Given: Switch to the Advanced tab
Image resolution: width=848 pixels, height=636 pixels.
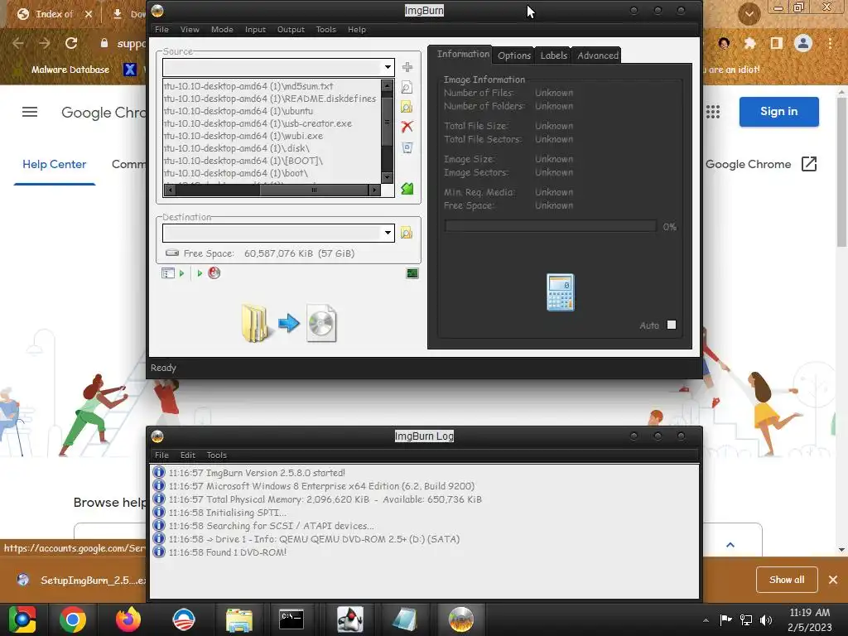Looking at the screenshot, I should tap(598, 55).
